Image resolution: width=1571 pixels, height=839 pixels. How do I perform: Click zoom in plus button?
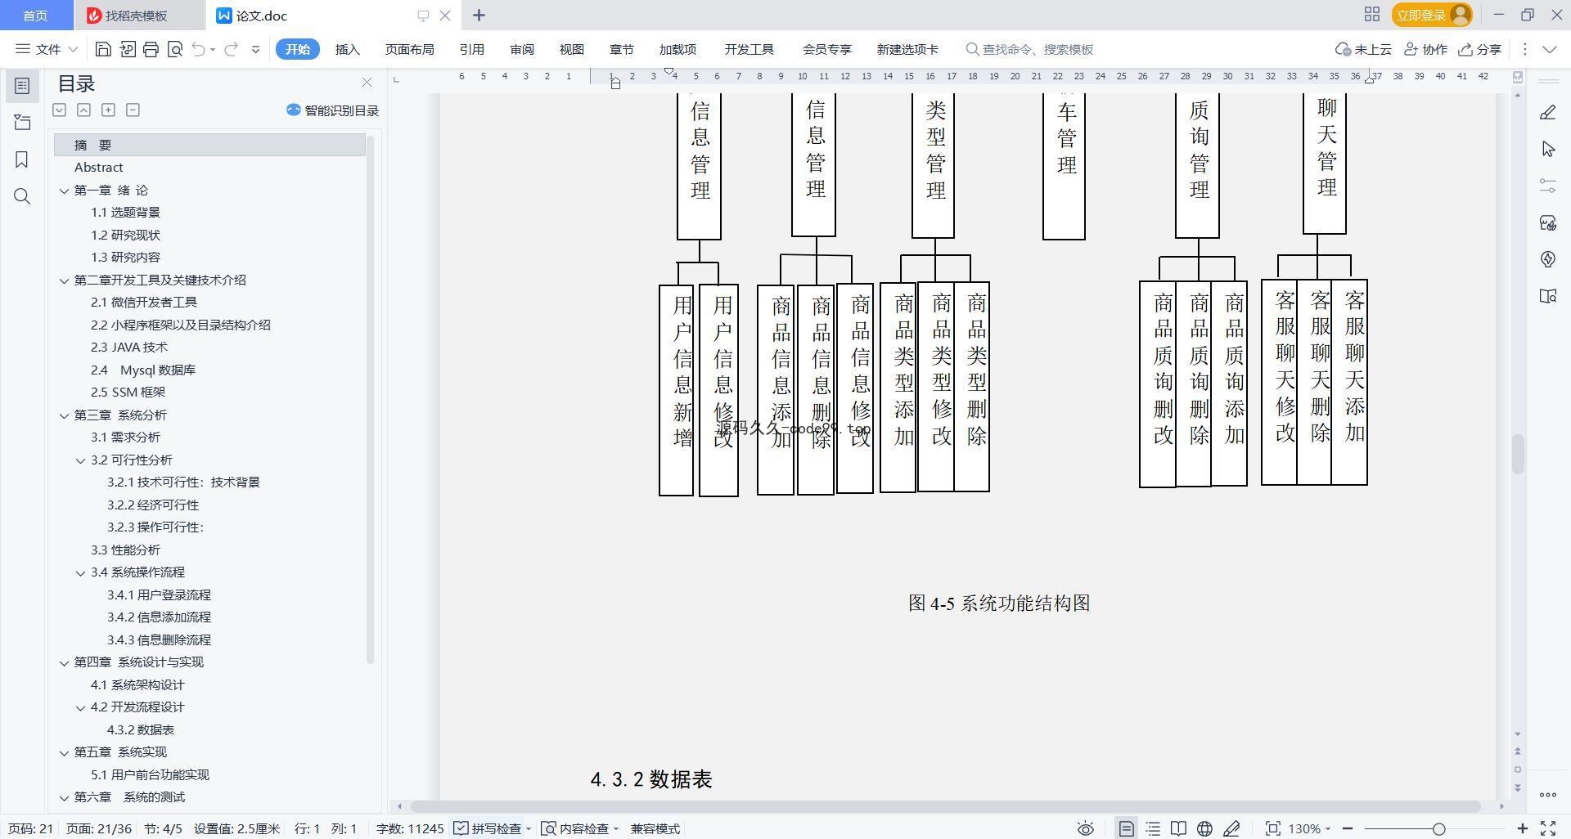(x=1523, y=828)
